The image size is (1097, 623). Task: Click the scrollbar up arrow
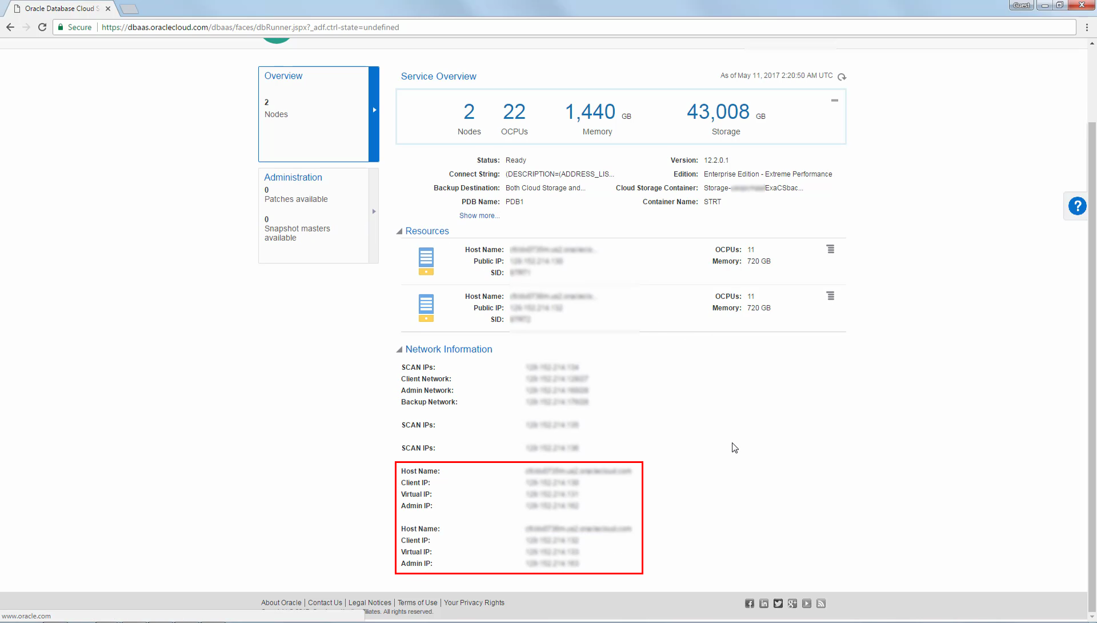click(1092, 43)
